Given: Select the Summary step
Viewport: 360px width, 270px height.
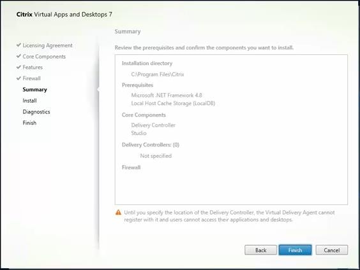Looking at the screenshot, I should point(34,90).
